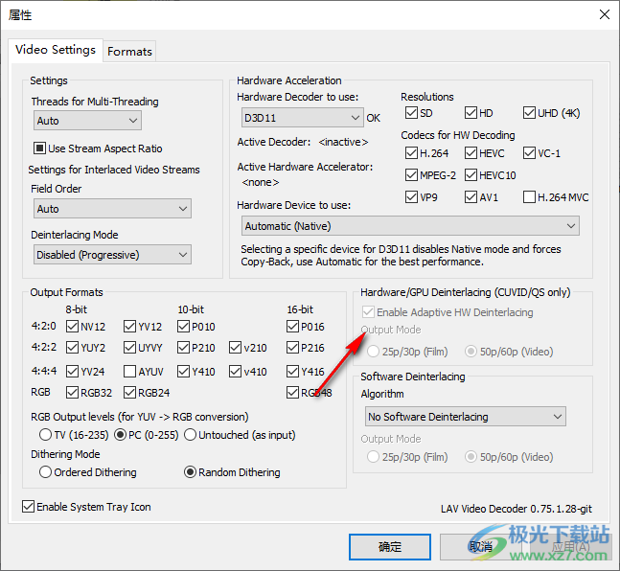The width and height of the screenshot is (620, 571).
Task: Toggle YUY2 output format checkbox
Action: [72, 348]
